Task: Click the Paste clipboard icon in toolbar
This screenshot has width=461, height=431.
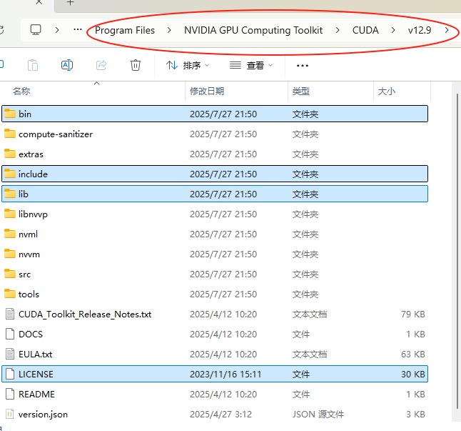Action: [x=33, y=65]
